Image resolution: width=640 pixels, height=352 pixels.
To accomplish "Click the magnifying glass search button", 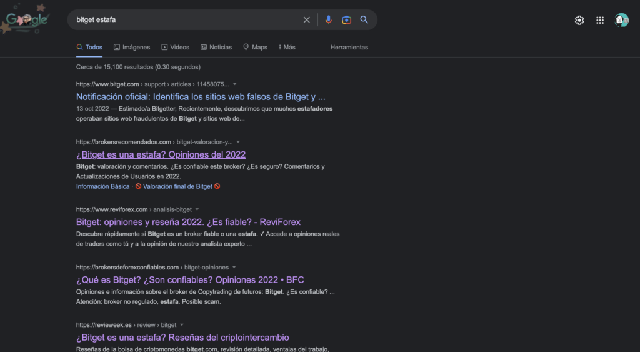I will 364,19.
